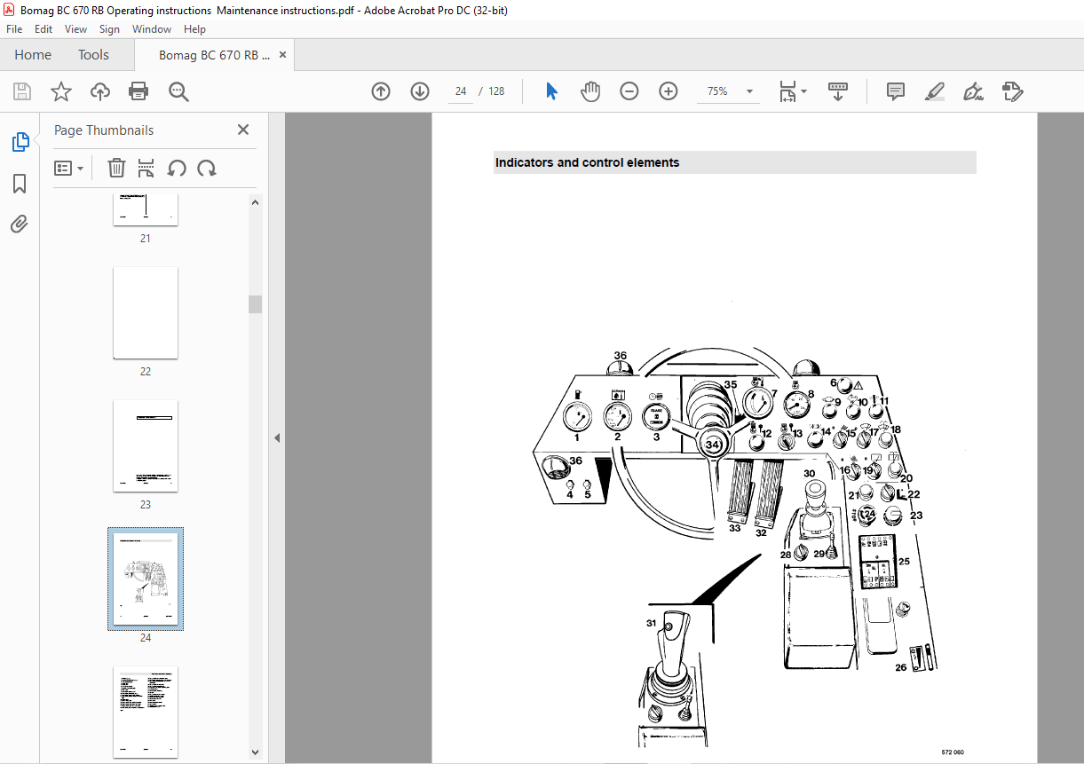Switch to the Home tab
The image size is (1084, 764).
[33, 55]
